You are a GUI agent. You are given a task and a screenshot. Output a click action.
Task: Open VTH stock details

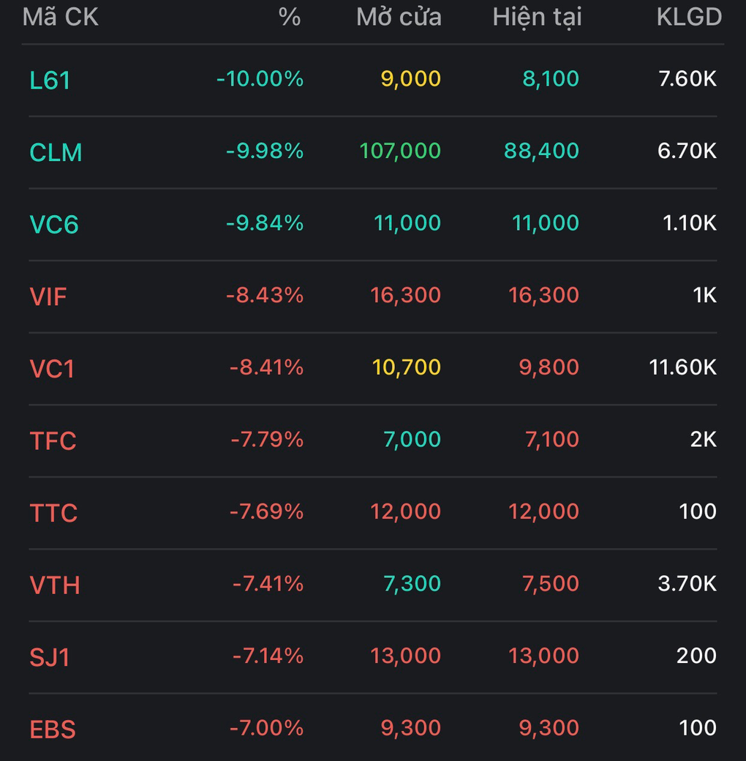point(55,585)
